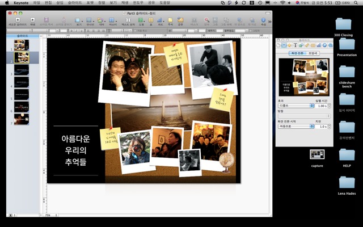Select the Instant Alpha toolbar icon

(206, 20)
